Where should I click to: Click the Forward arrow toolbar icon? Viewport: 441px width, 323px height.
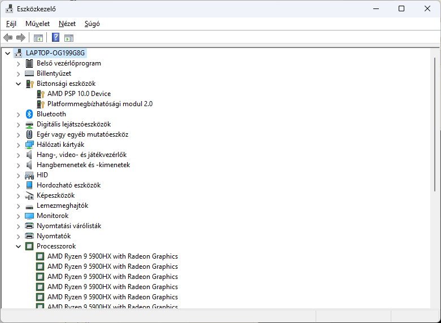click(21, 37)
